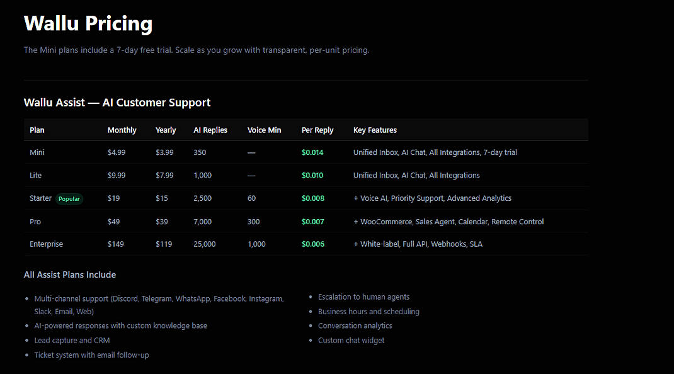
Task: Click the 25,000 AI replies value
Action: [205, 244]
